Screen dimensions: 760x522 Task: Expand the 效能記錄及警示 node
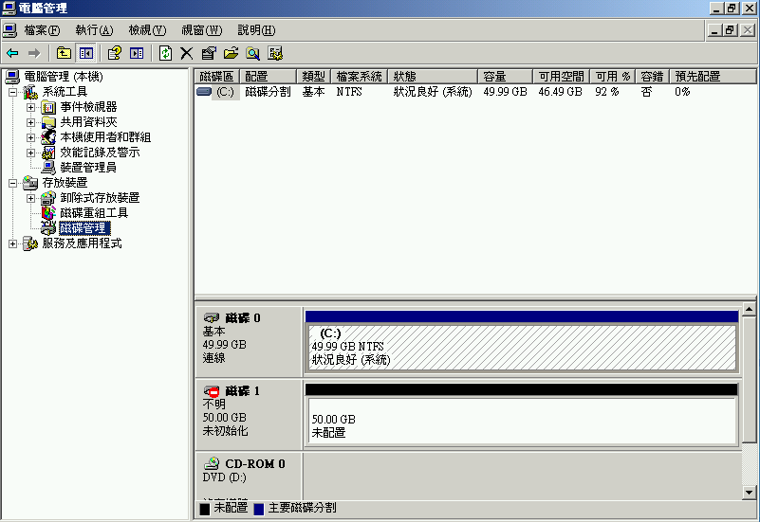click(x=30, y=153)
